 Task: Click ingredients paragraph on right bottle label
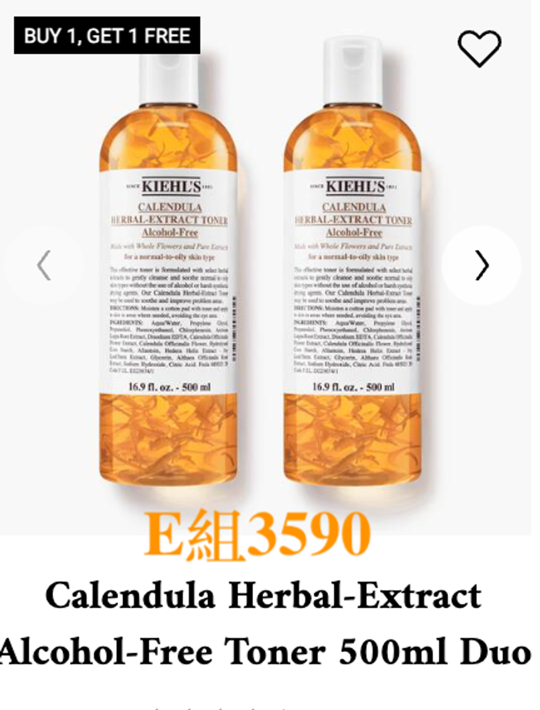(353, 347)
